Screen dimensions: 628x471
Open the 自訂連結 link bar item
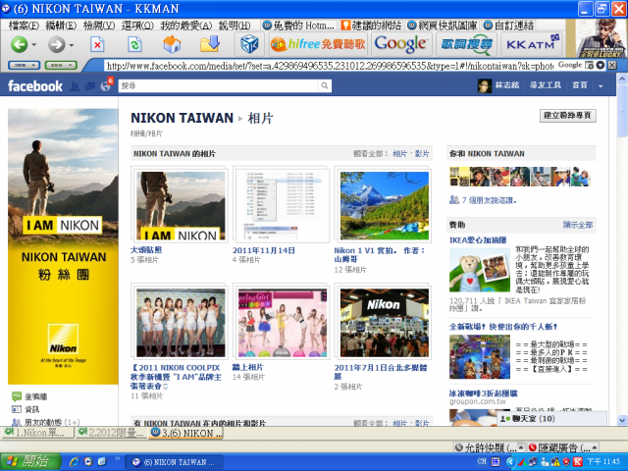click(508, 26)
